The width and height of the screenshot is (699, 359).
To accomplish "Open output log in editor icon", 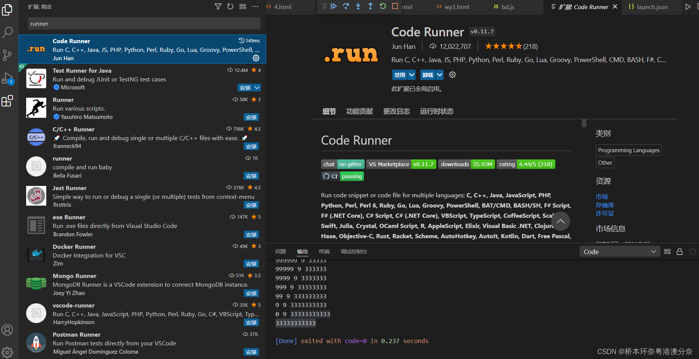I will tap(692, 251).
